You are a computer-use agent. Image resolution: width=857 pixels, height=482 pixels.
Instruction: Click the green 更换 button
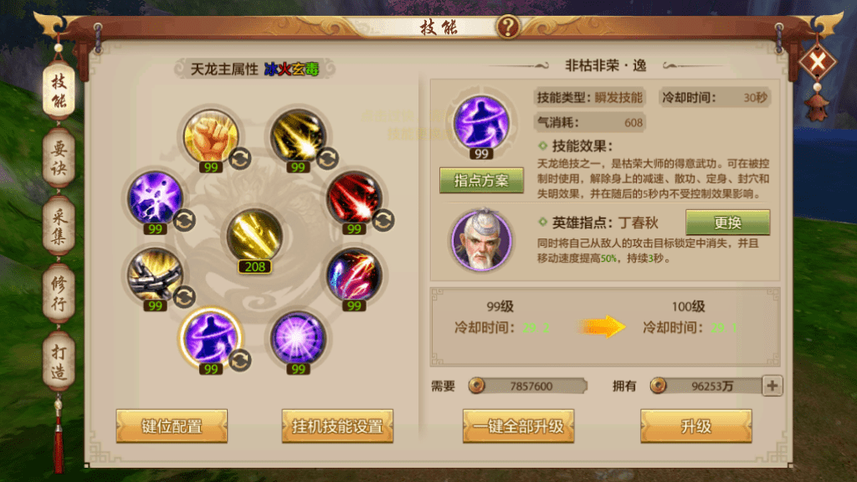[x=727, y=223]
